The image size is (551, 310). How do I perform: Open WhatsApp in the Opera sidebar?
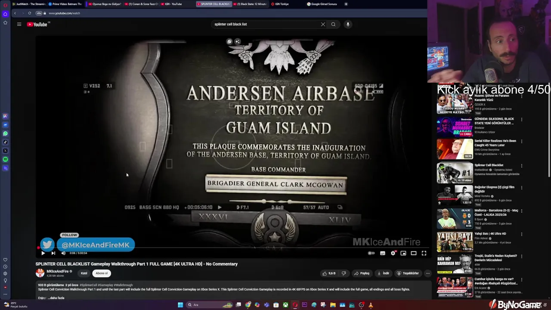click(x=5, y=133)
